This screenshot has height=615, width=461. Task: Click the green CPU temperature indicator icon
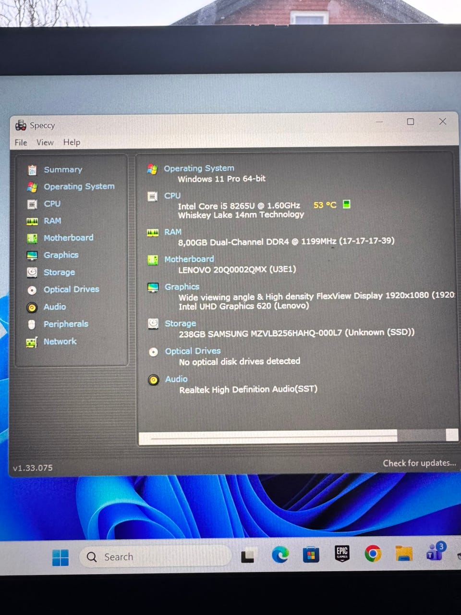[x=347, y=204]
